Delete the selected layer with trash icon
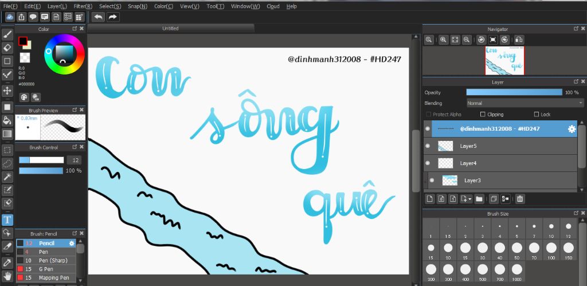 tap(519, 199)
